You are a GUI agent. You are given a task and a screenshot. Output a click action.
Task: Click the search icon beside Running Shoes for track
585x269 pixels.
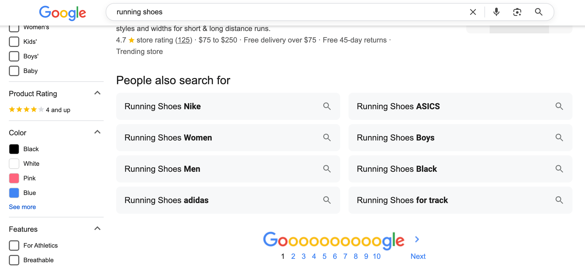tap(559, 200)
